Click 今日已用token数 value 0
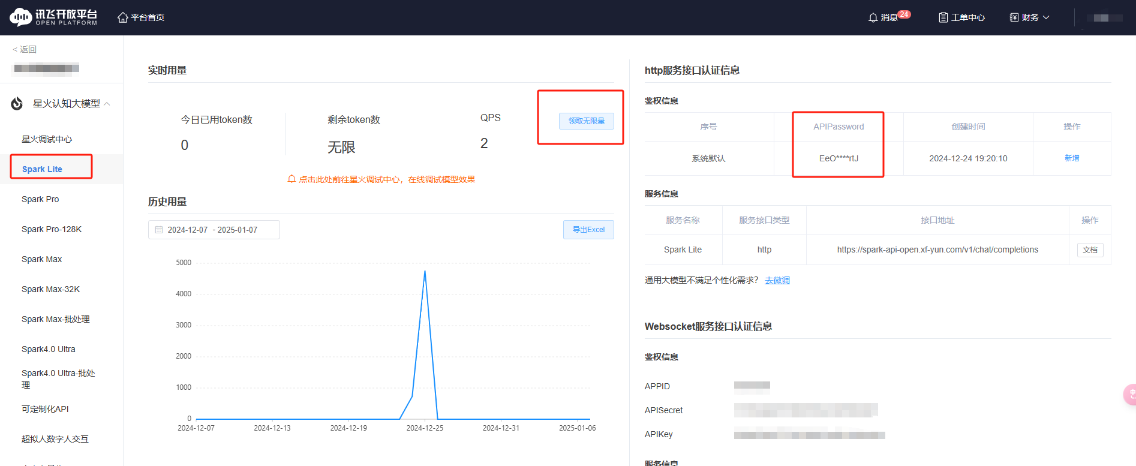This screenshot has height=466, width=1136. [185, 145]
